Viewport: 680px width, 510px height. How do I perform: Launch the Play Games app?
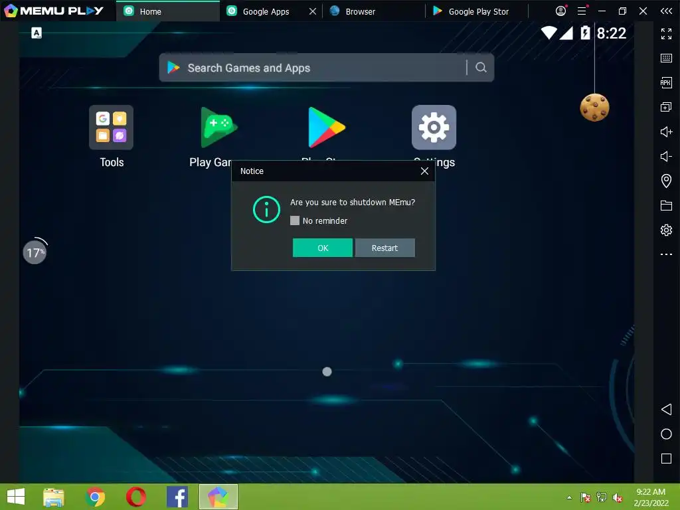(218, 127)
